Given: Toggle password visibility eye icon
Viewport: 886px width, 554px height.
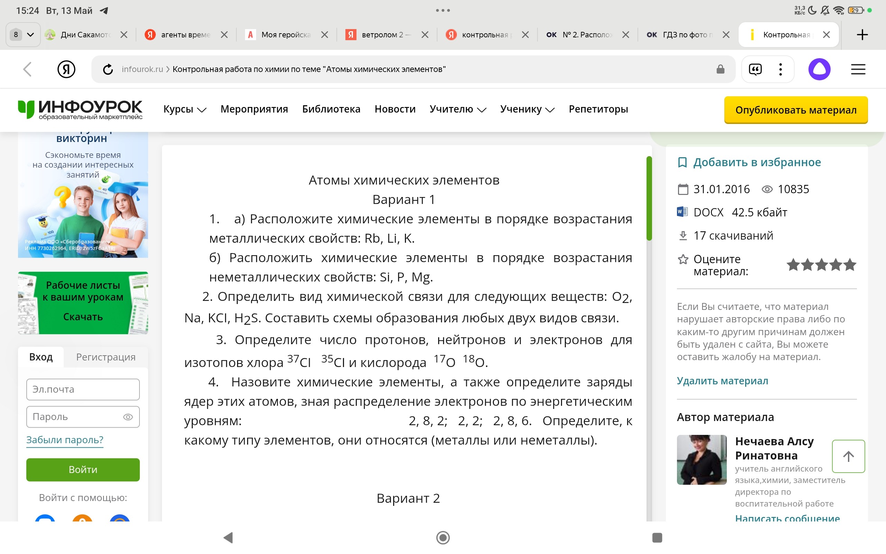Looking at the screenshot, I should (x=128, y=417).
